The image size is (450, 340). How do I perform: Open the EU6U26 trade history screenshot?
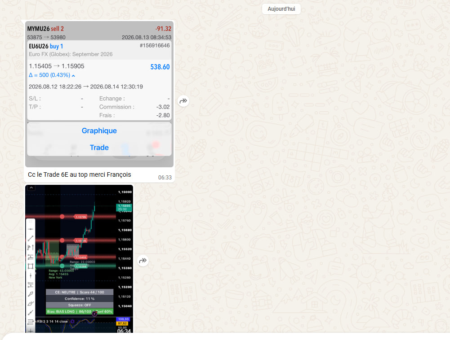coord(99,94)
